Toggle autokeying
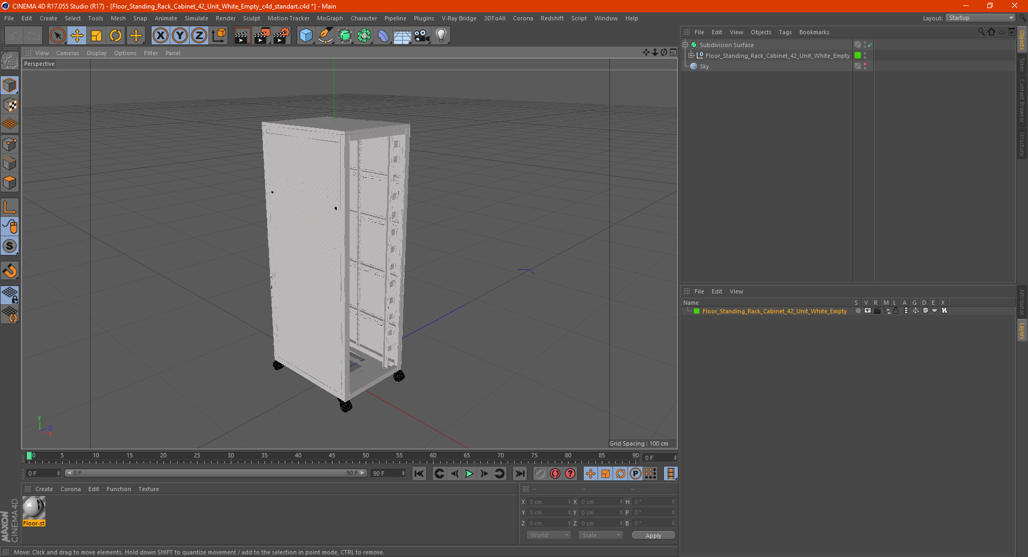Screen dimensions: 1028x557 (x=555, y=473)
